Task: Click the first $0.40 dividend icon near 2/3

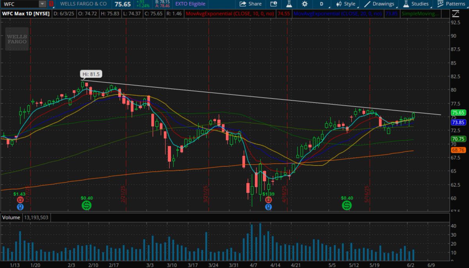Action: (x=86, y=205)
